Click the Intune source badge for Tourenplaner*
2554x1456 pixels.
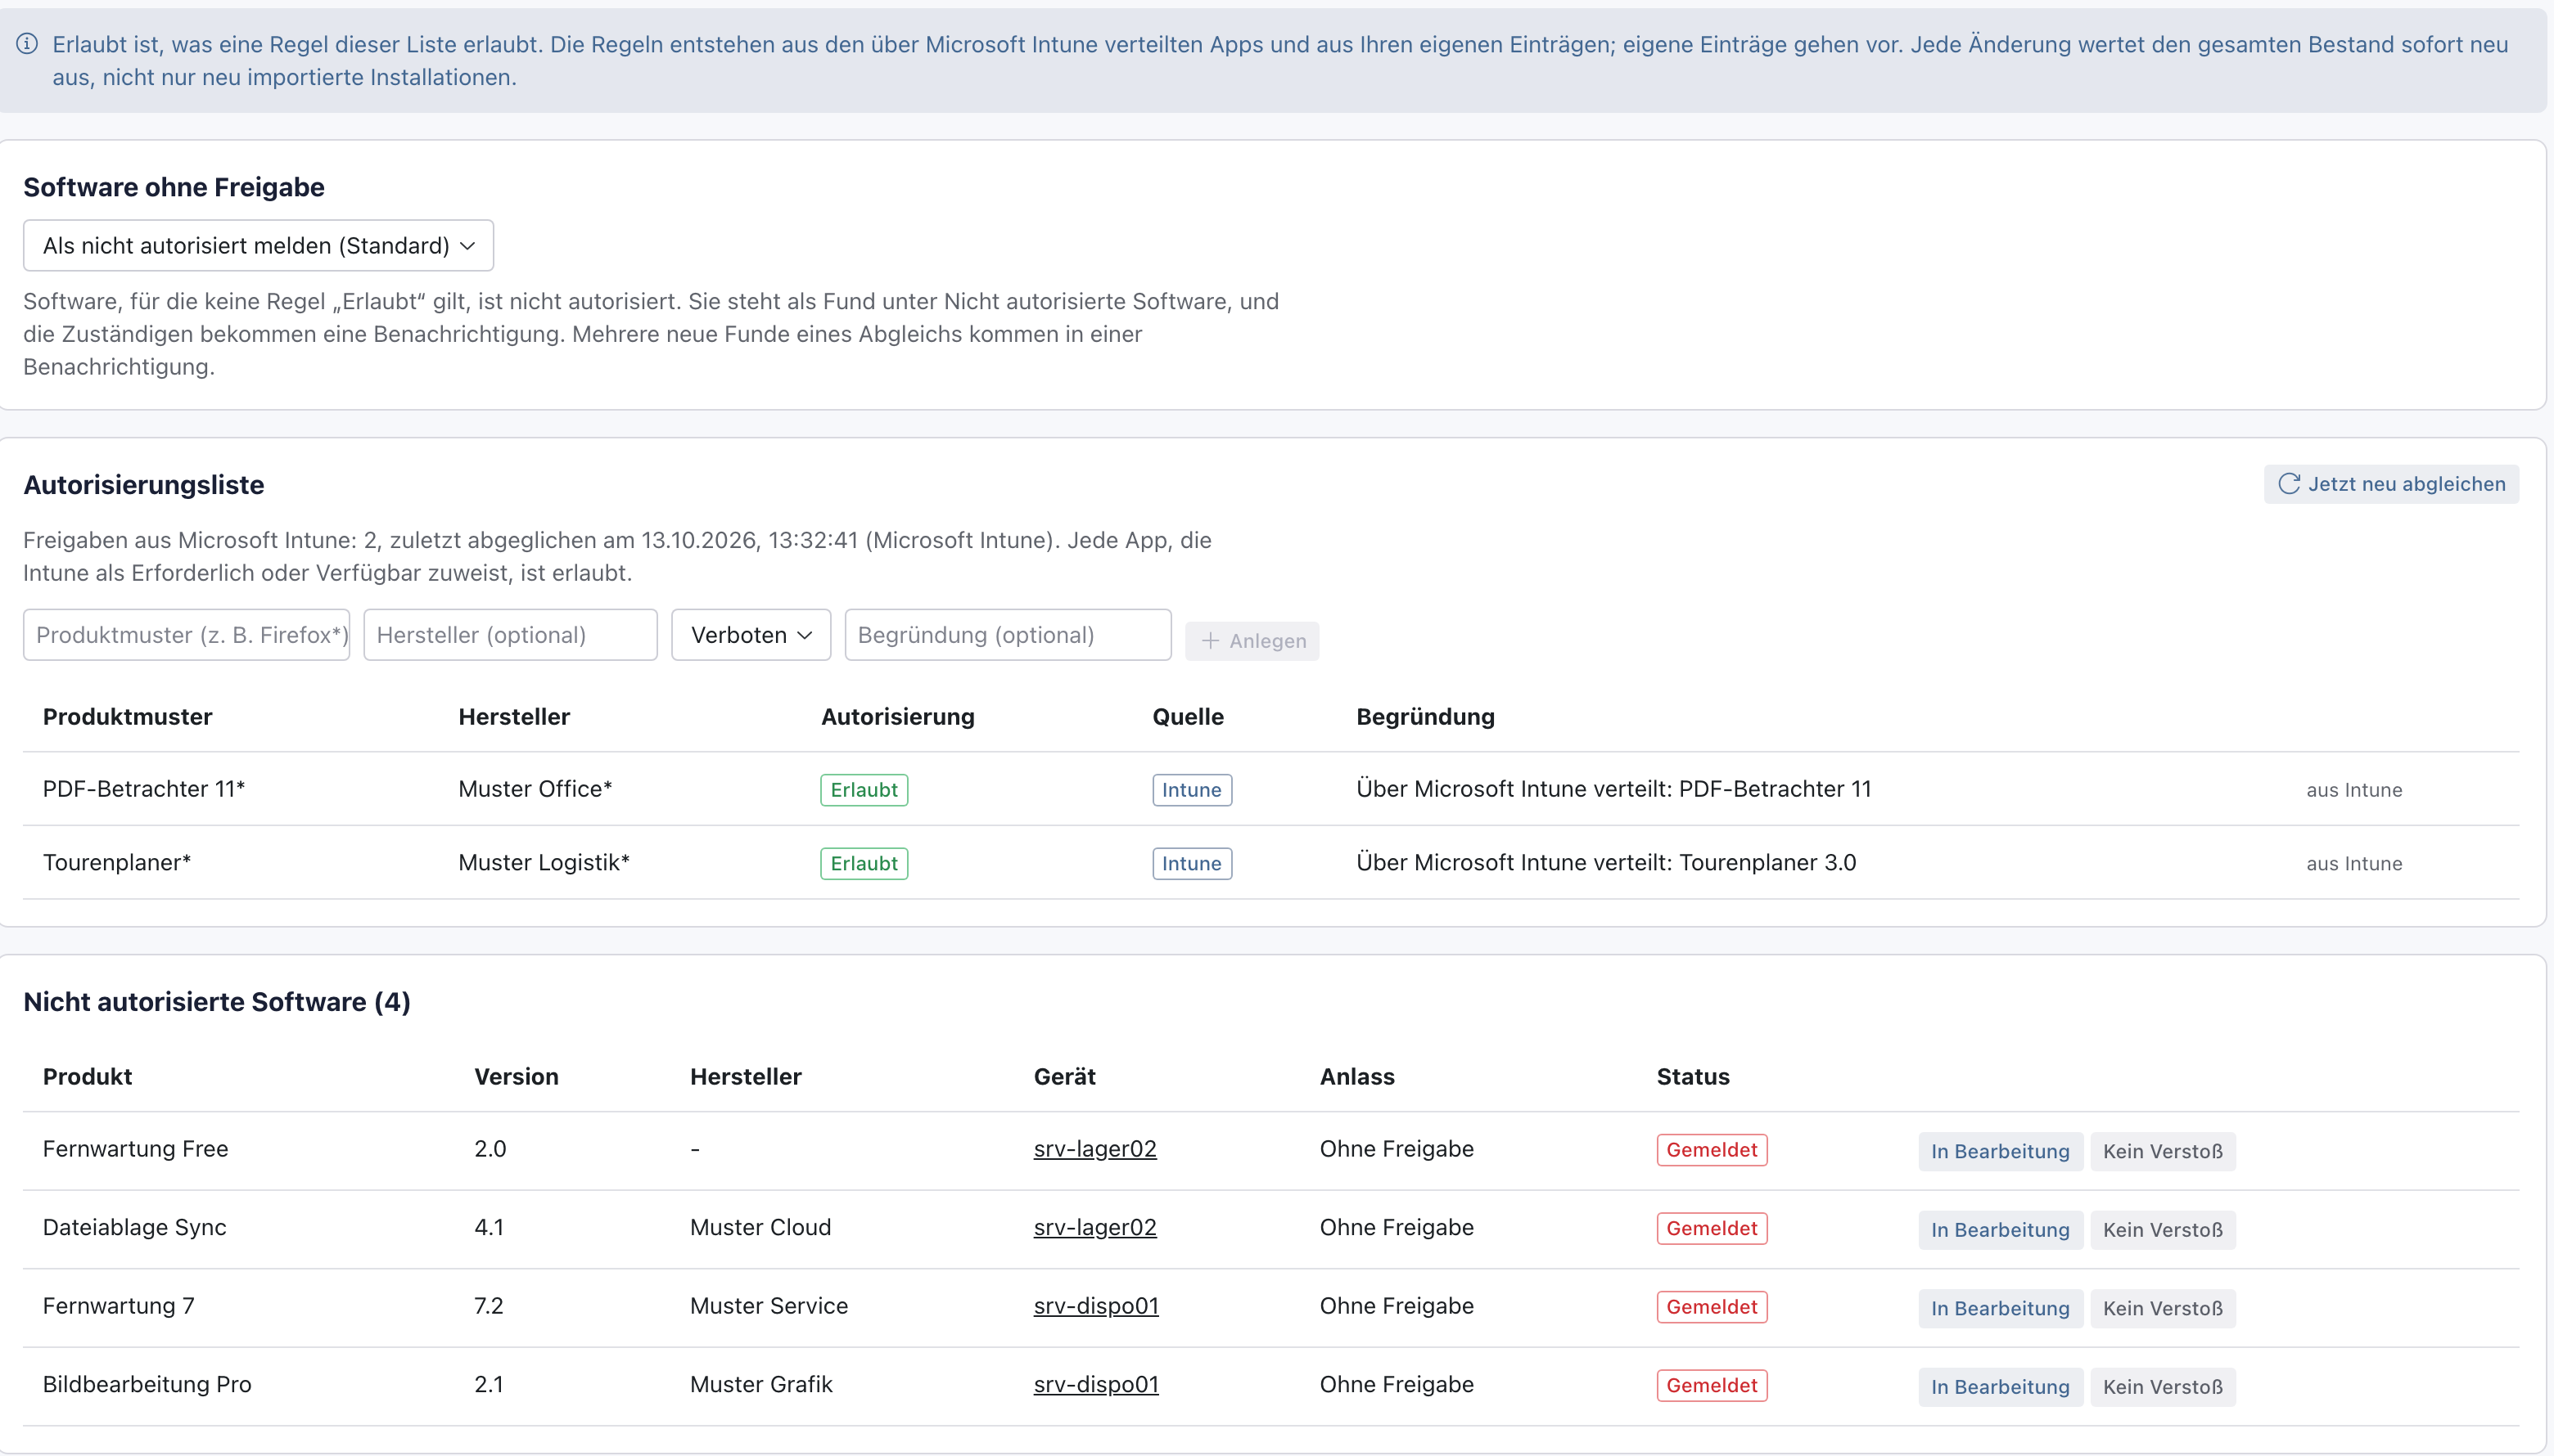pyautogui.click(x=1191, y=863)
